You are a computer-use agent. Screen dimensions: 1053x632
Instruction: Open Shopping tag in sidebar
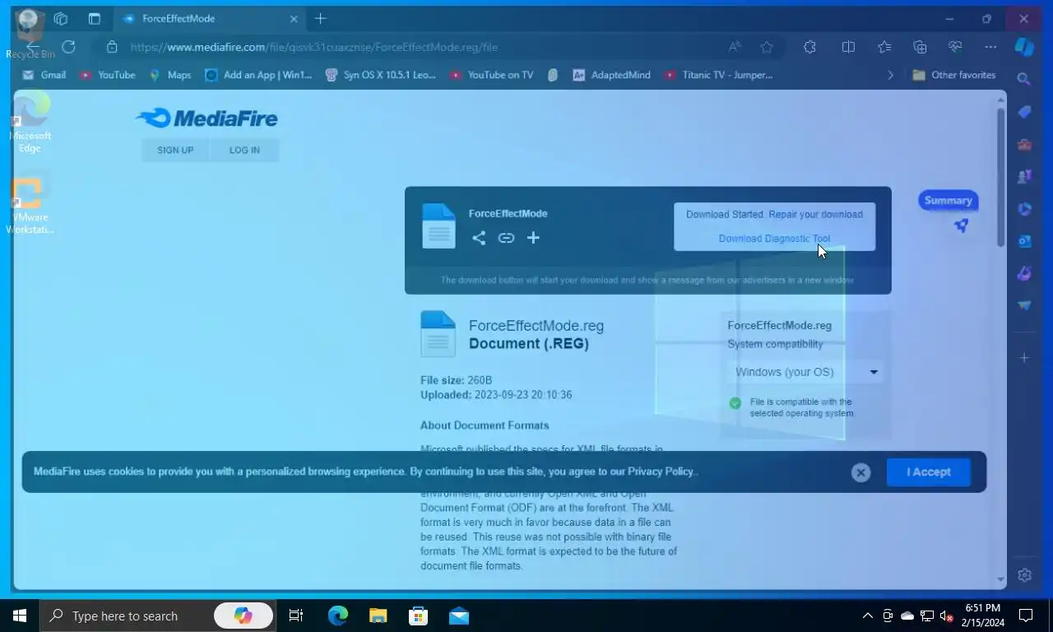click(1024, 112)
